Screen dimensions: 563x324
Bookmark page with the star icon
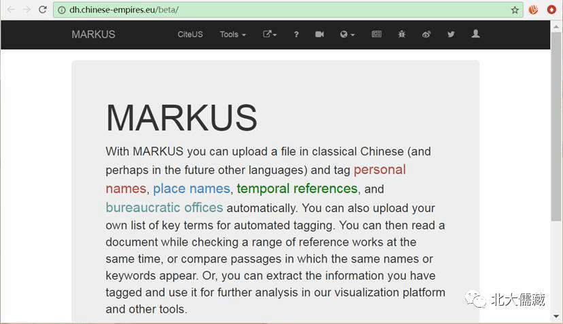tap(515, 10)
